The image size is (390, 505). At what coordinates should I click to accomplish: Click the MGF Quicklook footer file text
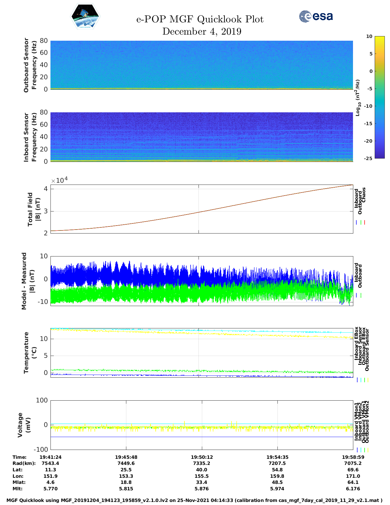pyautogui.click(x=195, y=500)
